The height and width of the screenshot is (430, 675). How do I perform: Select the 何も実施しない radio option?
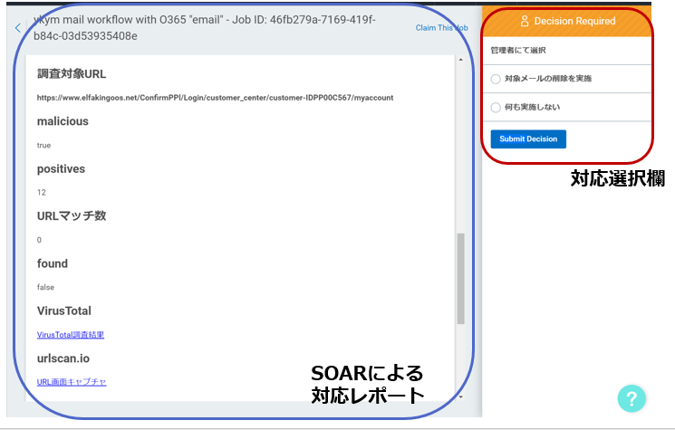[x=496, y=107]
